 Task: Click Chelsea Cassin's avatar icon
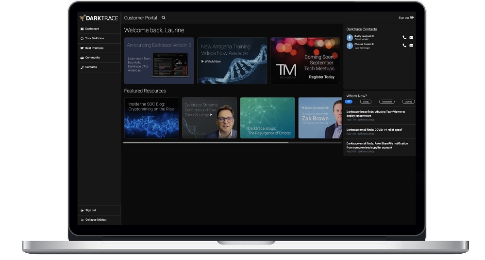(350, 46)
